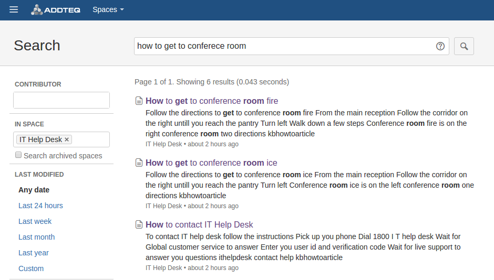Filter results to Last week

(x=35, y=221)
